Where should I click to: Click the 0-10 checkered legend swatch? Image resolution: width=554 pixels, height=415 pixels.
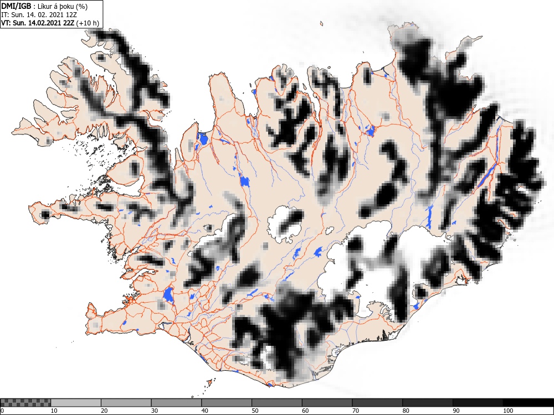coord(25,403)
